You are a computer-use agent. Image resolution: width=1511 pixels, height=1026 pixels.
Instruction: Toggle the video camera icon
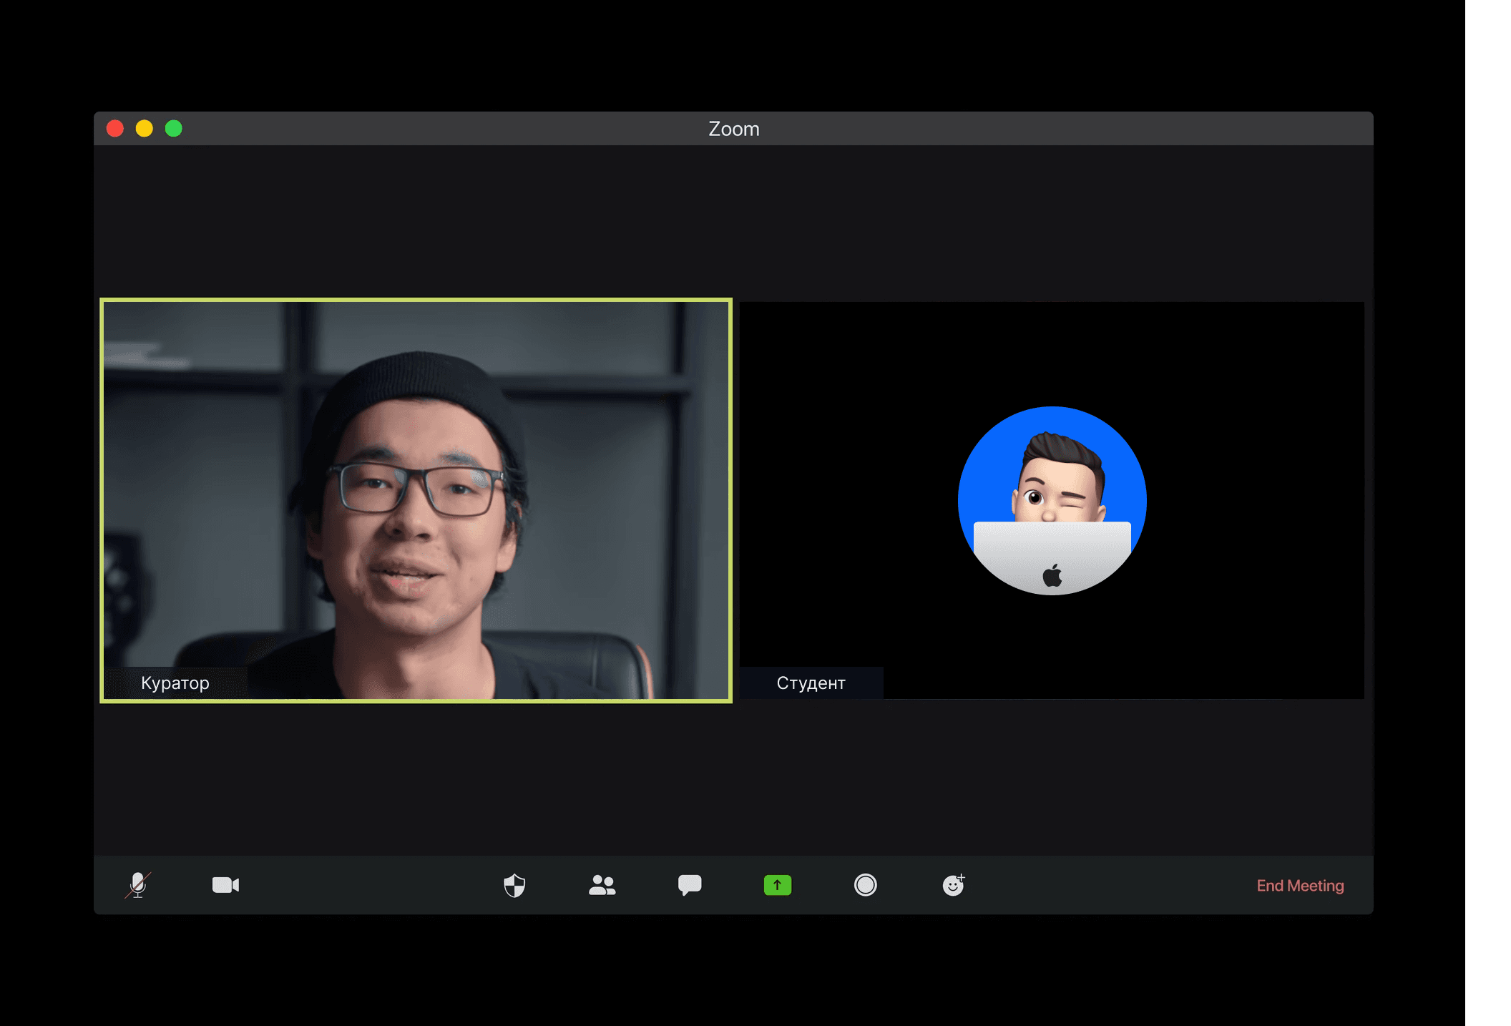(x=225, y=885)
